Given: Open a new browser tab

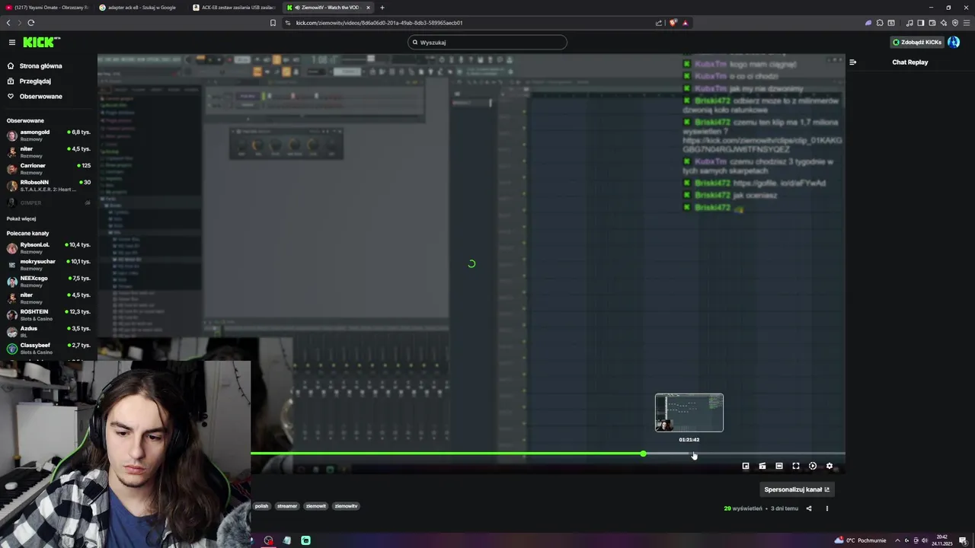Looking at the screenshot, I should (x=382, y=8).
